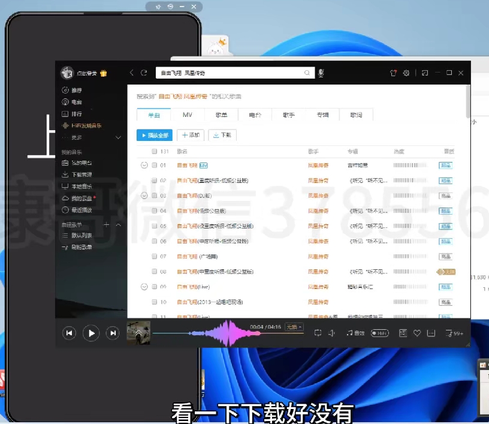Like the current song with heart icon

[417, 333]
